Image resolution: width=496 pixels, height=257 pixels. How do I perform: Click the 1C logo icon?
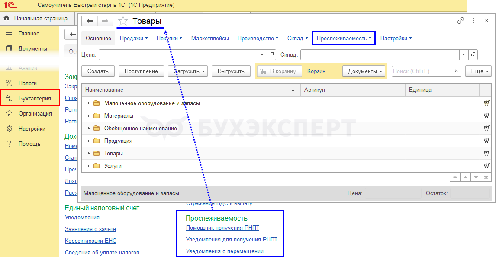10,5
